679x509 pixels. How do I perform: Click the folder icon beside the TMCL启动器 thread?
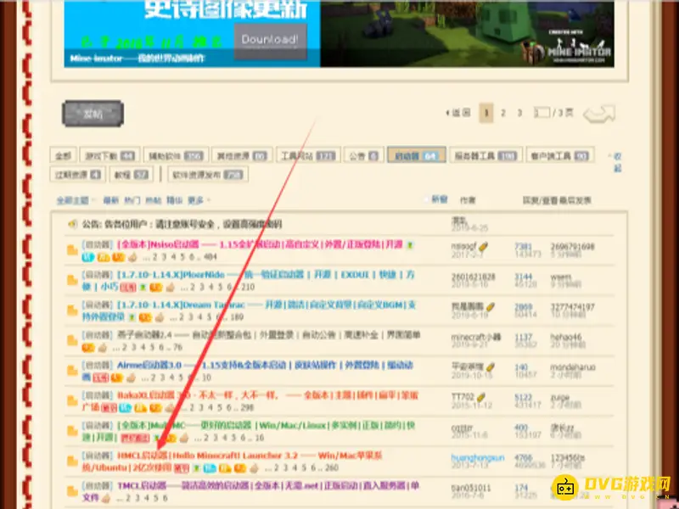point(73,490)
